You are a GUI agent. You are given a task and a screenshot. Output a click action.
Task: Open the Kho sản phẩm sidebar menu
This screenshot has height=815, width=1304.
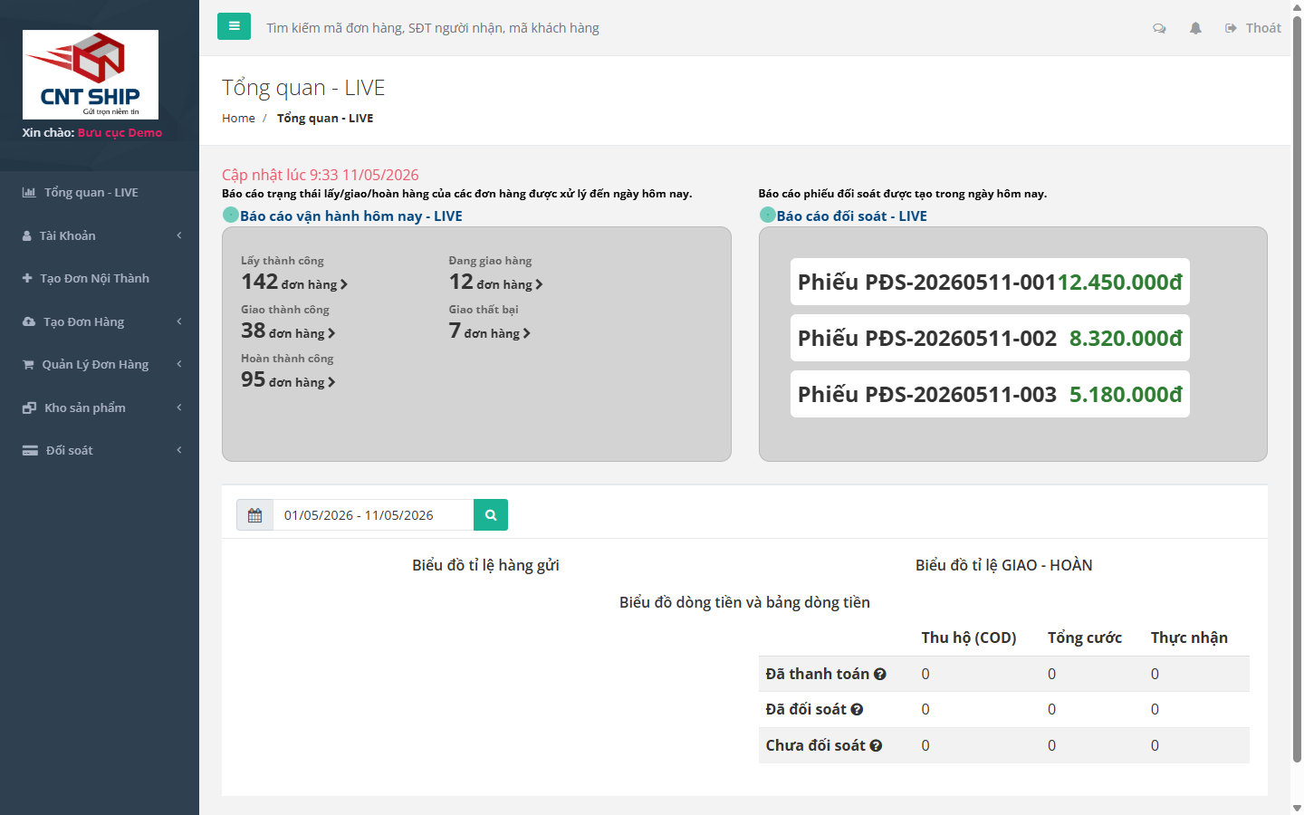[x=100, y=407]
